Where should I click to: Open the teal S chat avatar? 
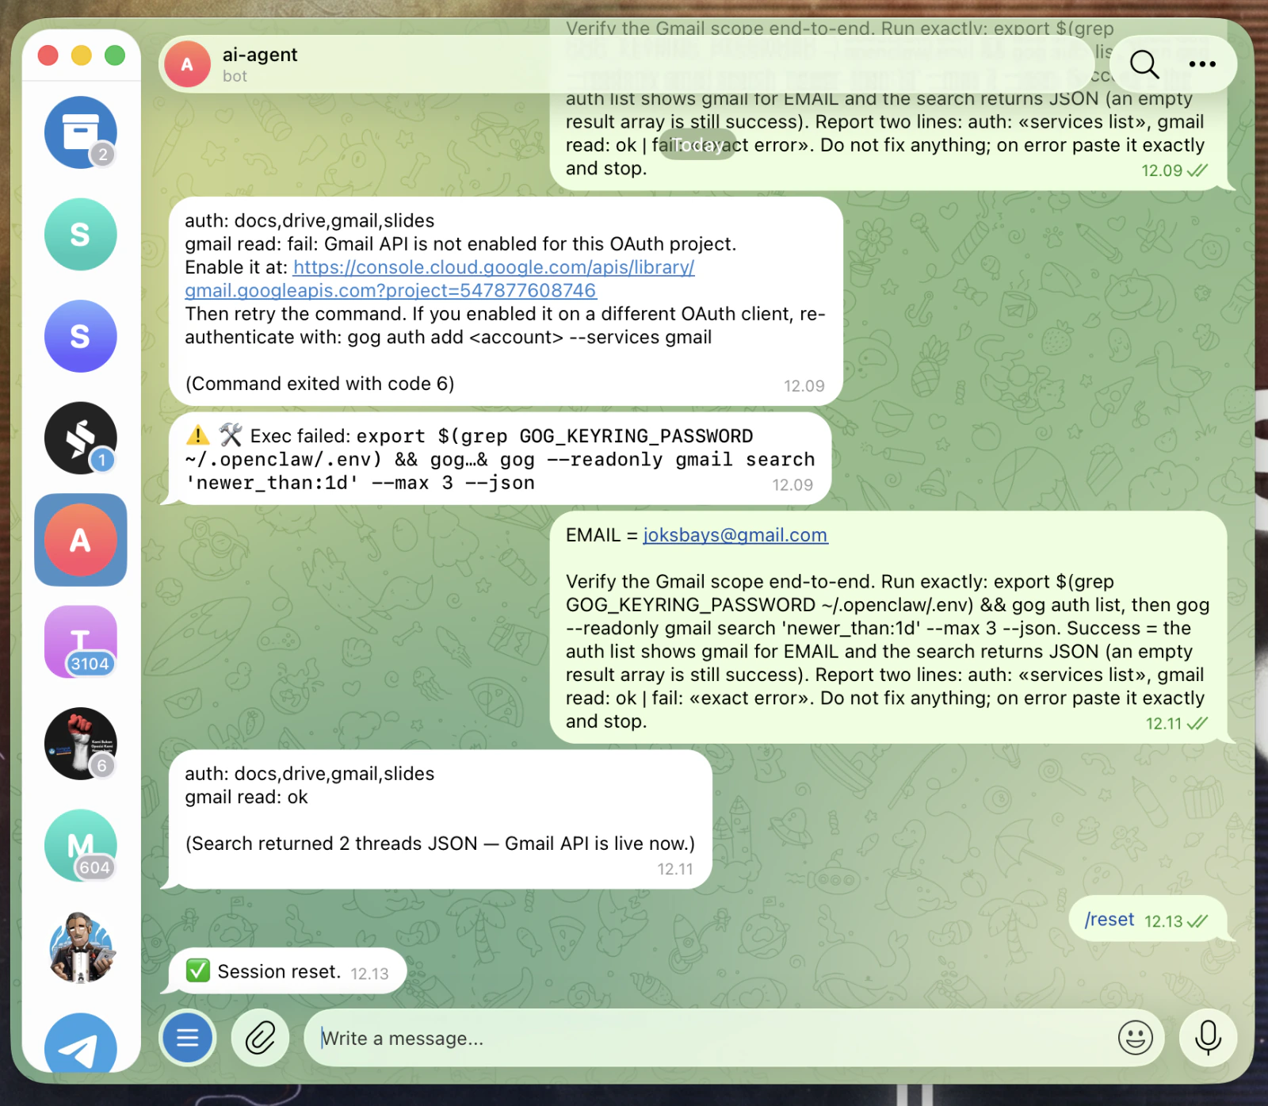(80, 234)
